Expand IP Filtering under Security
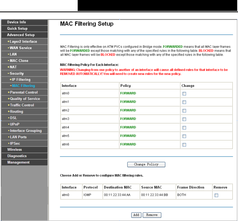Screen dimensions: 238x221 tap(21, 80)
